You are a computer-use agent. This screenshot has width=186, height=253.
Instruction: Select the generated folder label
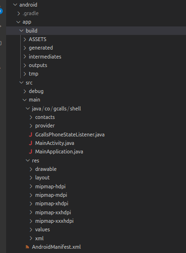pyautogui.click(x=41, y=48)
